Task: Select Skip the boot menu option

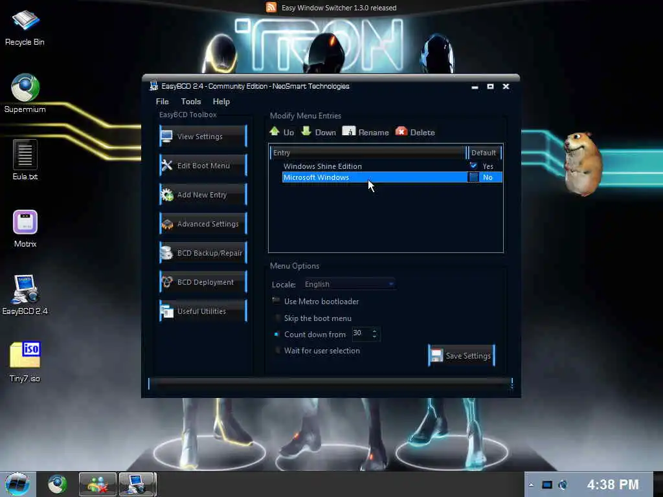Action: (277, 318)
